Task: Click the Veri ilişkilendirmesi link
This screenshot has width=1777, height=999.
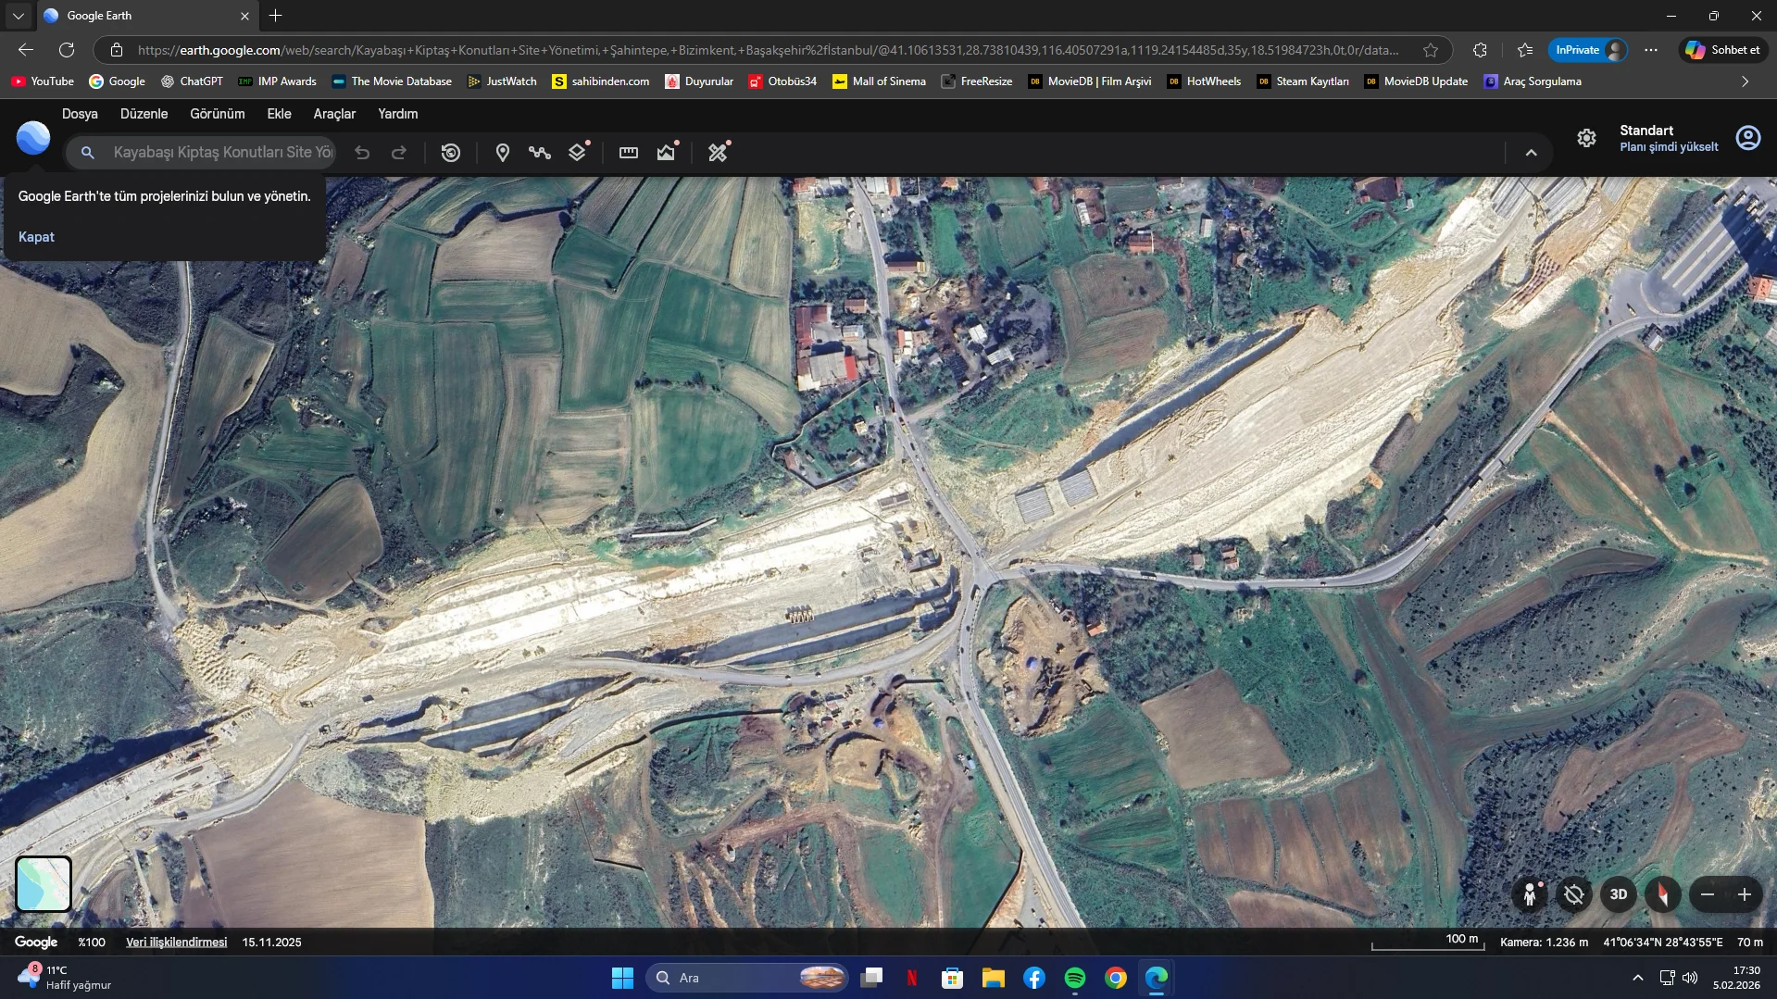Action: [x=176, y=942]
